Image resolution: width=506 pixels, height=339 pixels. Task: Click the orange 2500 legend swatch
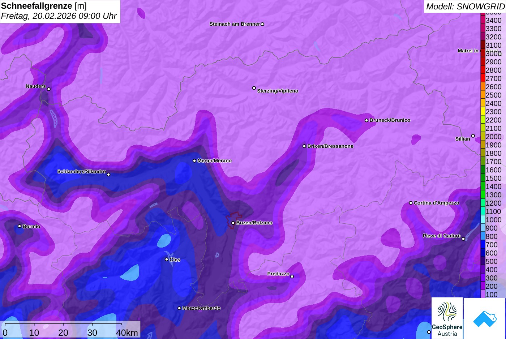tap(483, 95)
